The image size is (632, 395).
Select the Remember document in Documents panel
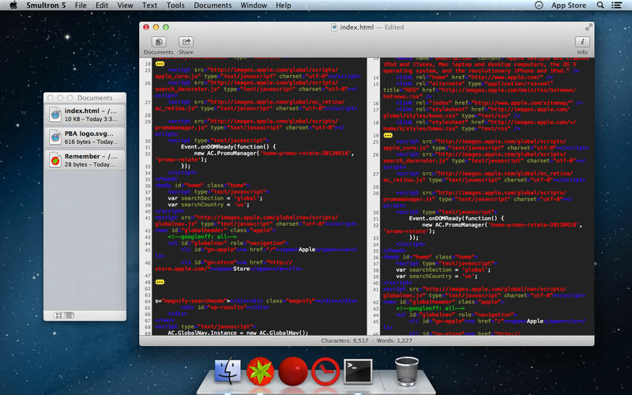pyautogui.click(x=85, y=160)
